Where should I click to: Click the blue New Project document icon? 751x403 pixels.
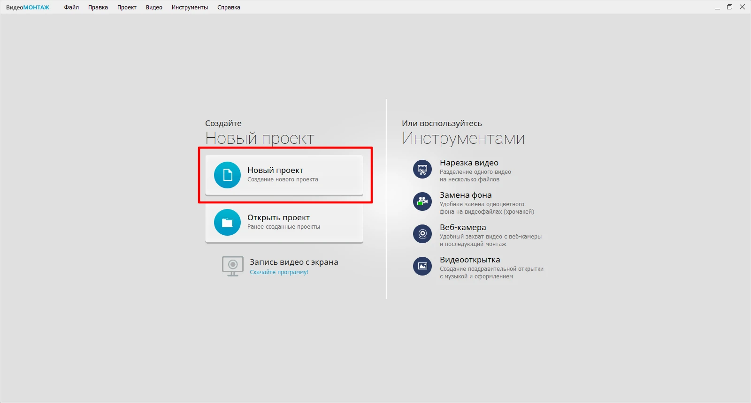tap(227, 175)
